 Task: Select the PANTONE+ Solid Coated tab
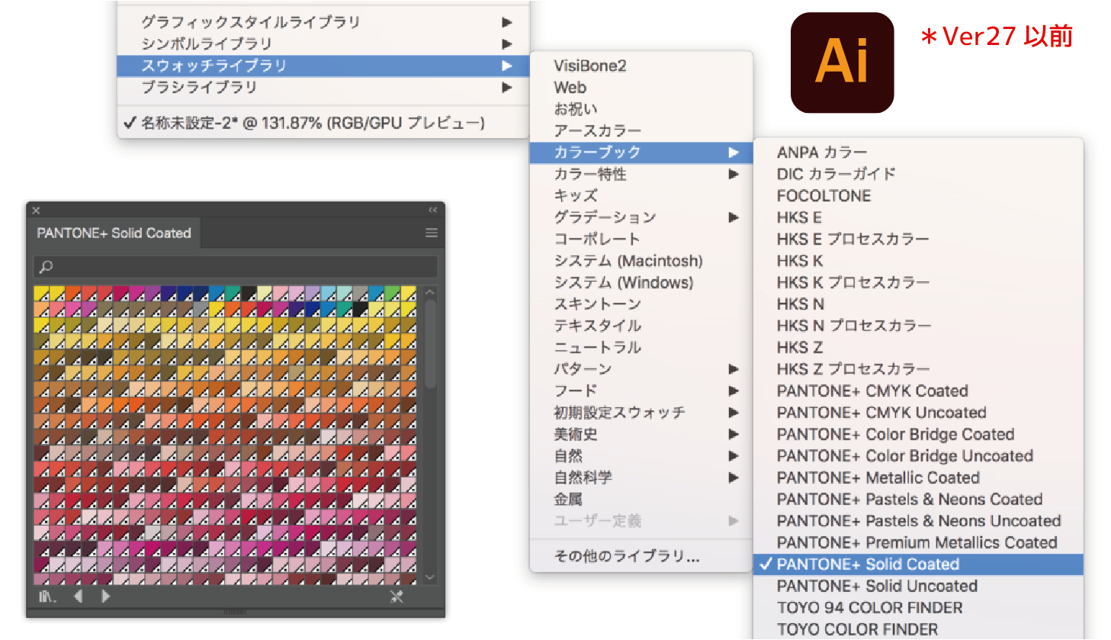tap(114, 233)
